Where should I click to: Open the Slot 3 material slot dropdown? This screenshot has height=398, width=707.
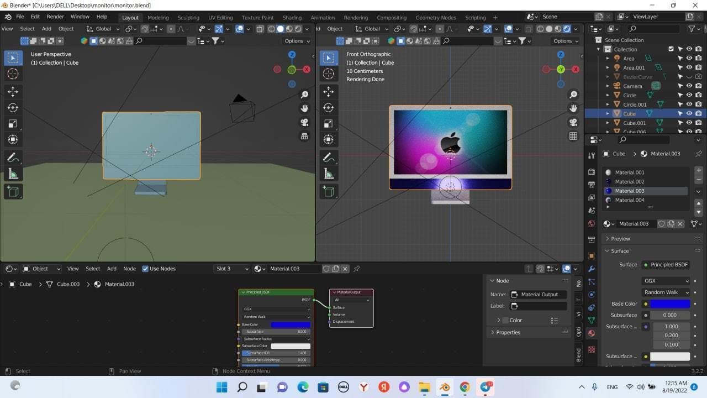tap(232, 269)
